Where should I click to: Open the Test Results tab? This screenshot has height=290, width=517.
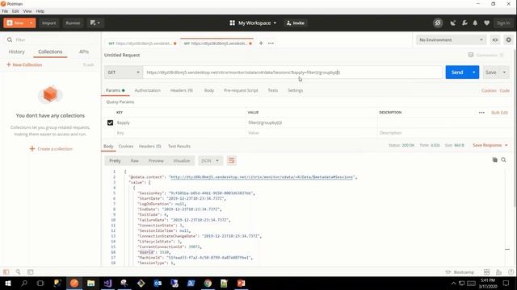click(x=179, y=147)
